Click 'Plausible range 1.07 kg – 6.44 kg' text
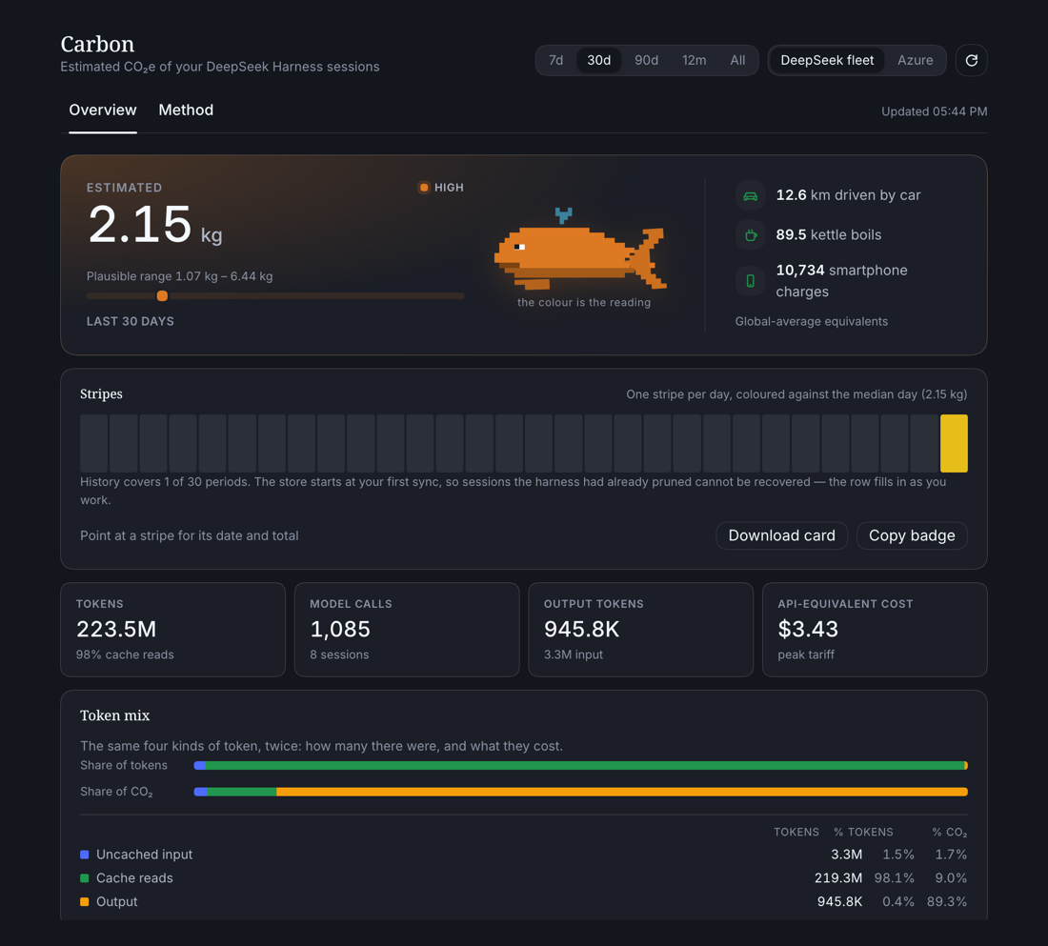Viewport: 1048px width, 946px height. (180, 276)
